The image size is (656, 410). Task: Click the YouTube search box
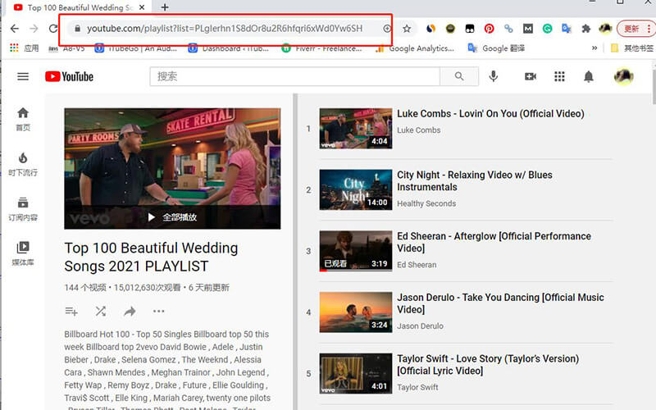click(295, 76)
